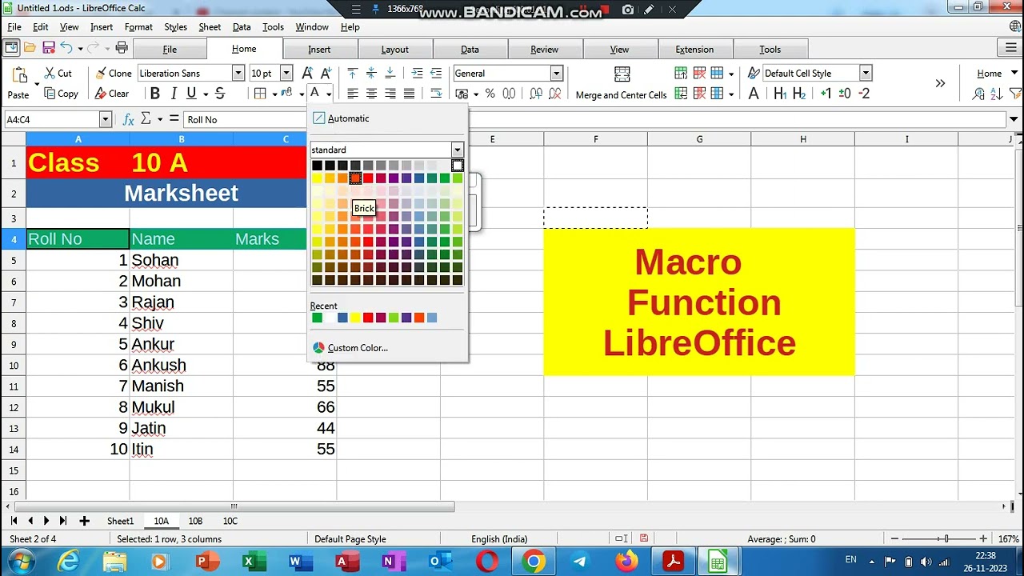Screen dimensions: 1024x576
Task: Click the Open folder icon
Action: 30,48
